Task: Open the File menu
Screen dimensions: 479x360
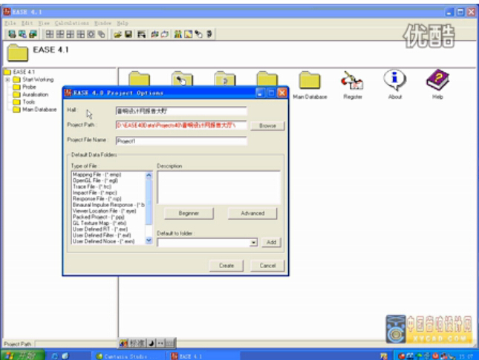Action: pos(10,23)
